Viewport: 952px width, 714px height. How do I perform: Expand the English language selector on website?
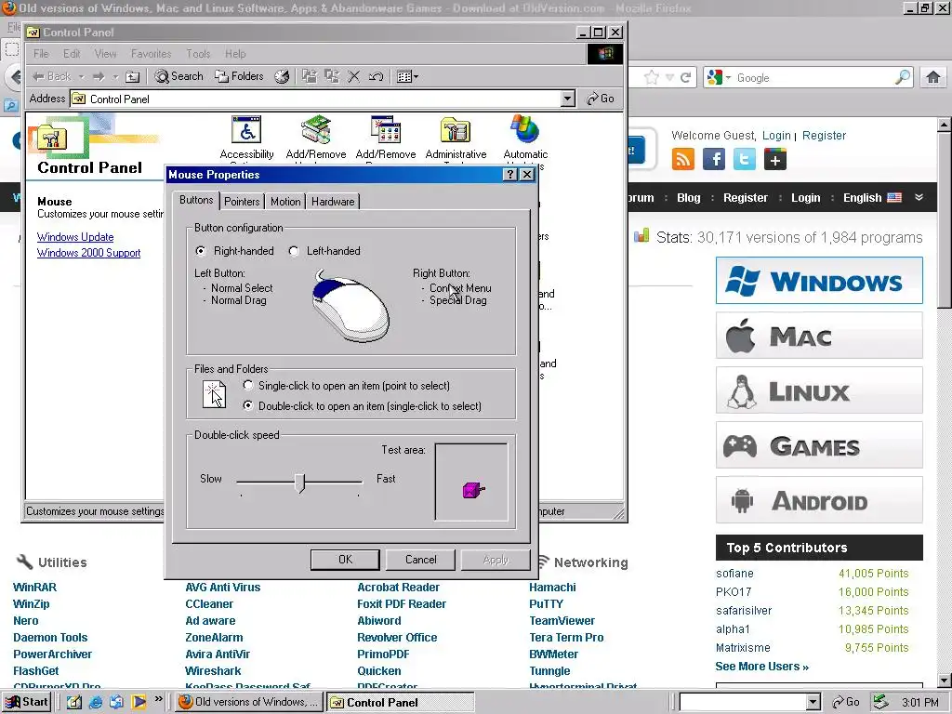[x=872, y=198]
